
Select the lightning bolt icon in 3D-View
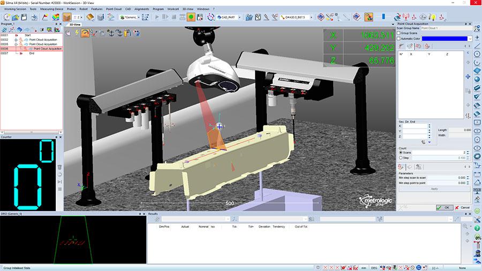click(77, 33)
